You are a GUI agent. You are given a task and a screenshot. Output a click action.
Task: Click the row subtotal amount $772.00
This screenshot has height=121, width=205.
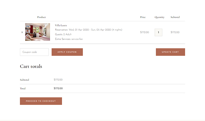click(x=175, y=32)
